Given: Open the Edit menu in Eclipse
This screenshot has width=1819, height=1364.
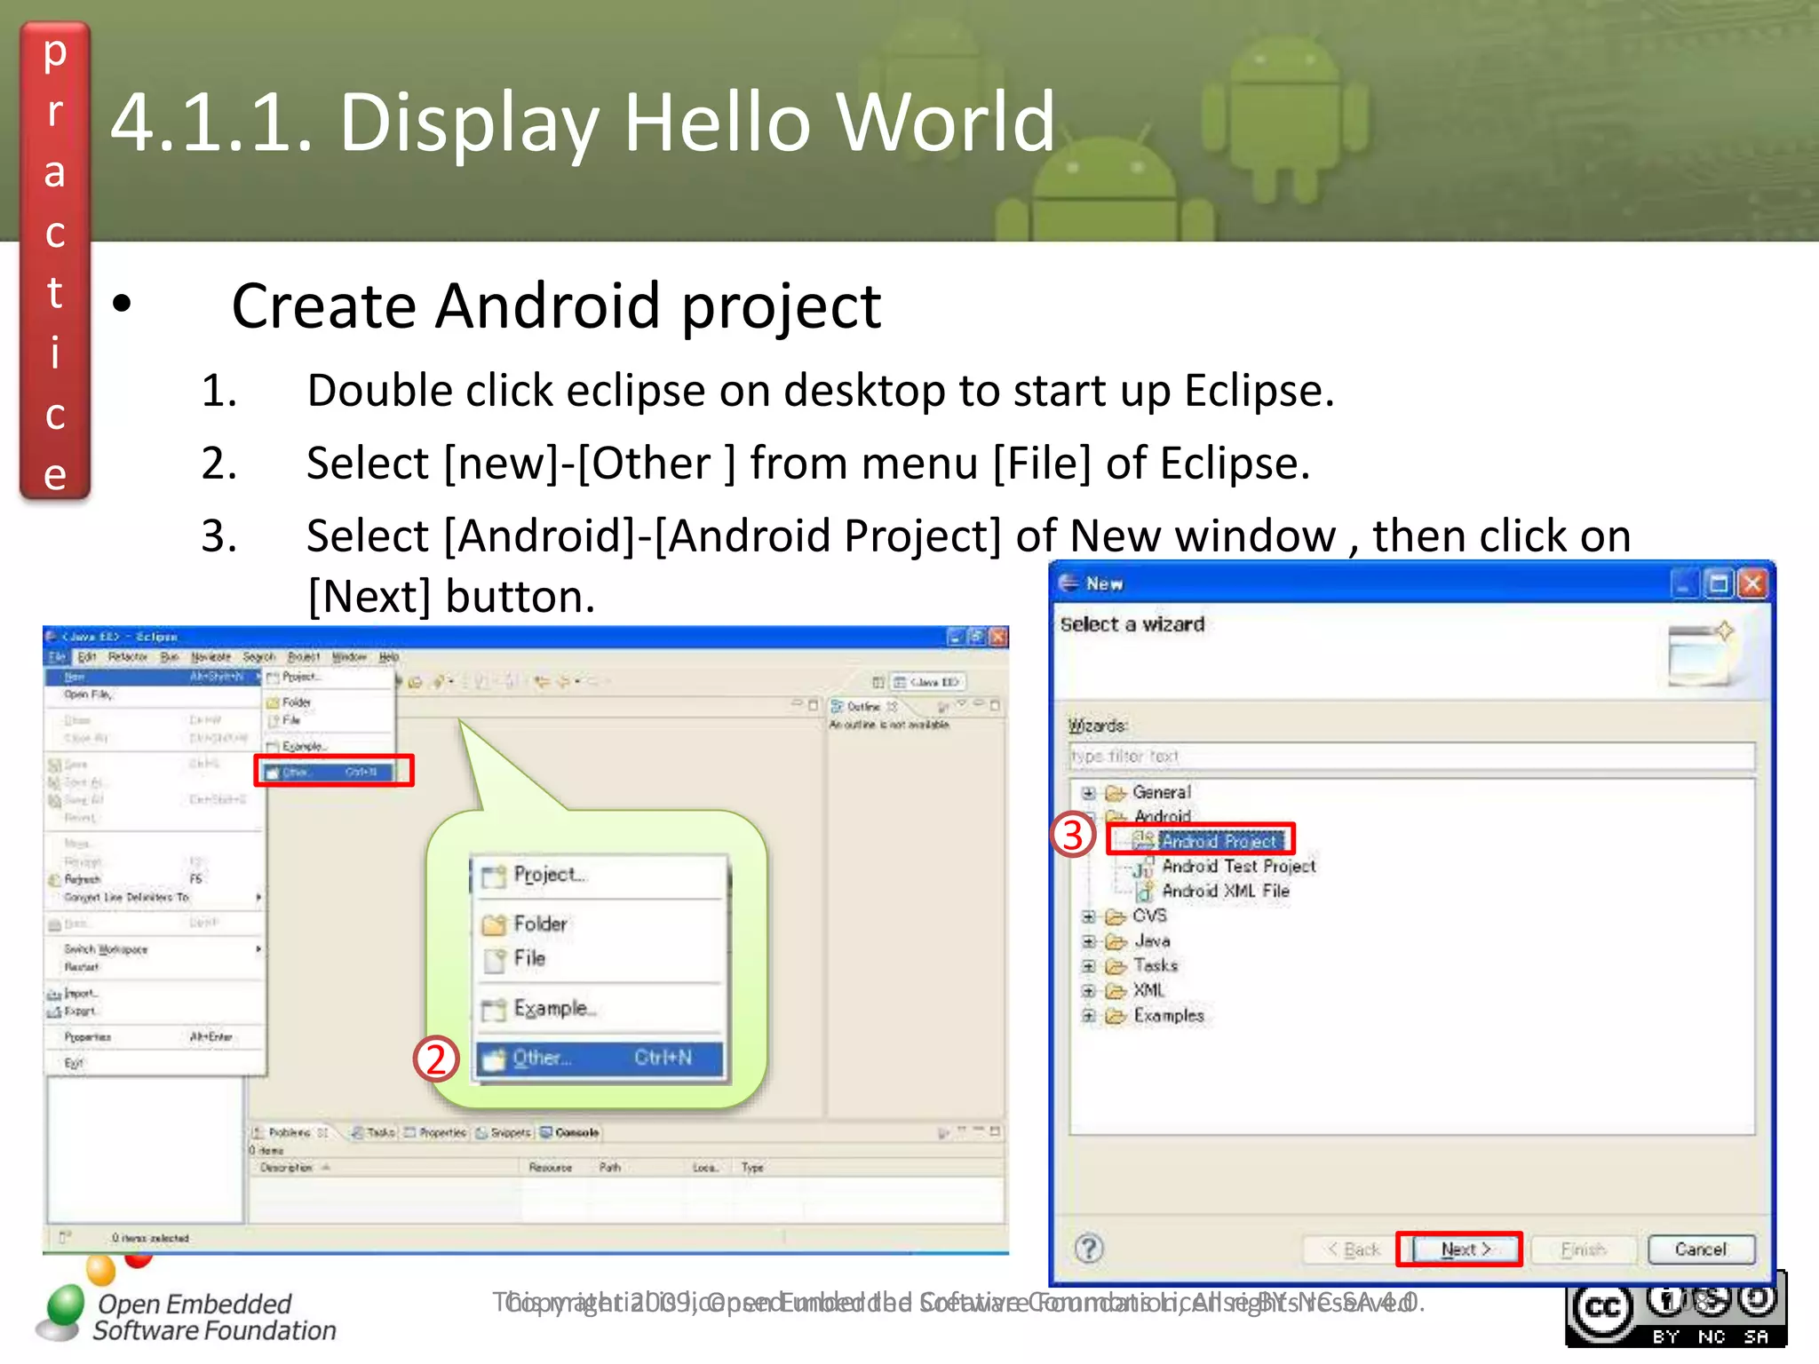Looking at the screenshot, I should click(86, 657).
